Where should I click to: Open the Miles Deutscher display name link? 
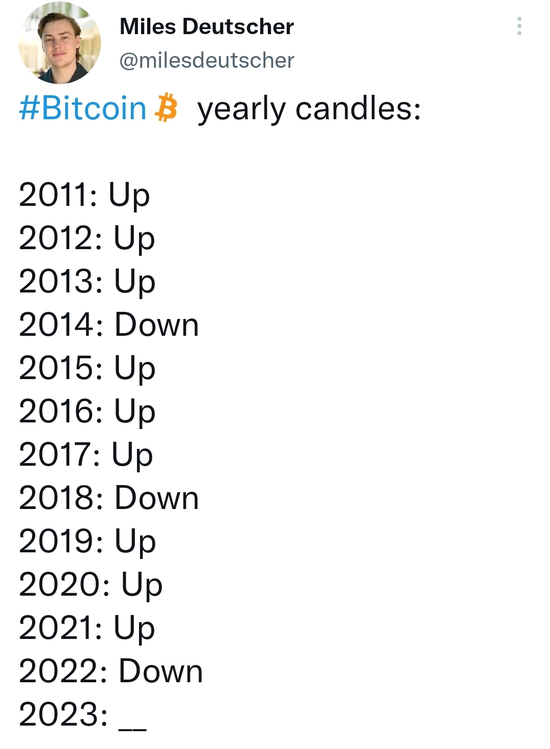click(206, 26)
